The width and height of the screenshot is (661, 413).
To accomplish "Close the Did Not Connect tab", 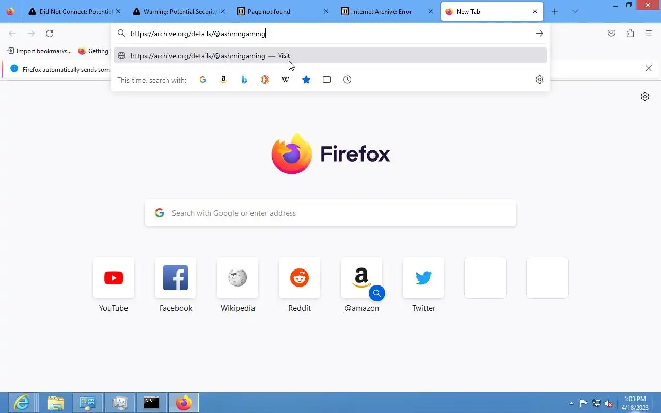I will tap(118, 11).
